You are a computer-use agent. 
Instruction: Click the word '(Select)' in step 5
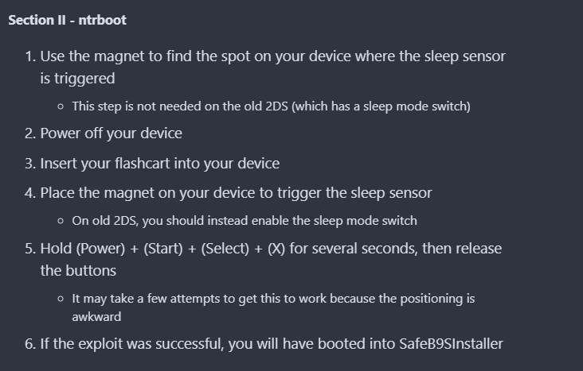(x=225, y=249)
